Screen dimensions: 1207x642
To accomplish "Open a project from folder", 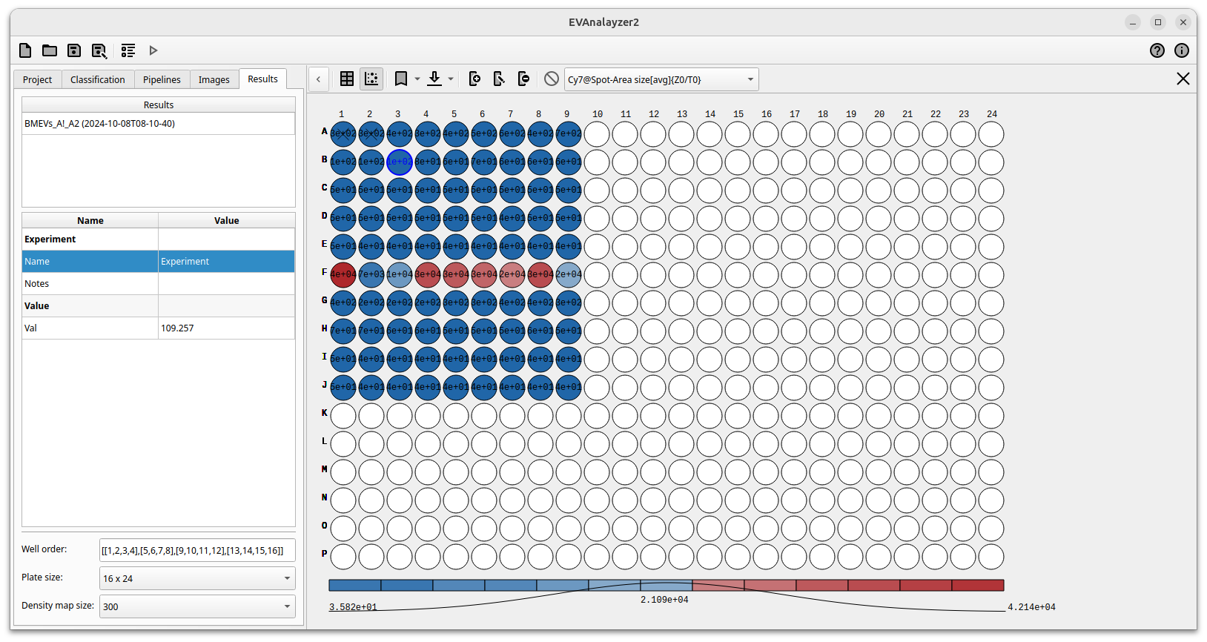I will 50,50.
